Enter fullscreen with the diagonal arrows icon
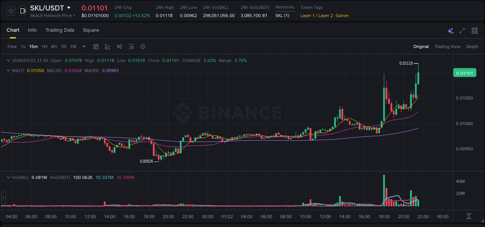 [462, 30]
